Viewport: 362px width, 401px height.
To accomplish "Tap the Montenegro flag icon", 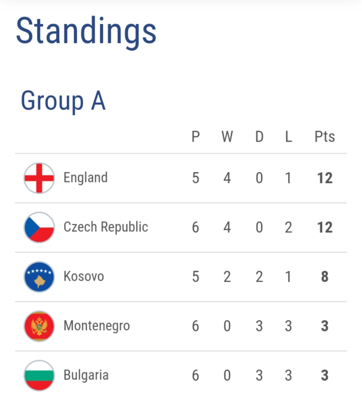I will pyautogui.click(x=39, y=326).
